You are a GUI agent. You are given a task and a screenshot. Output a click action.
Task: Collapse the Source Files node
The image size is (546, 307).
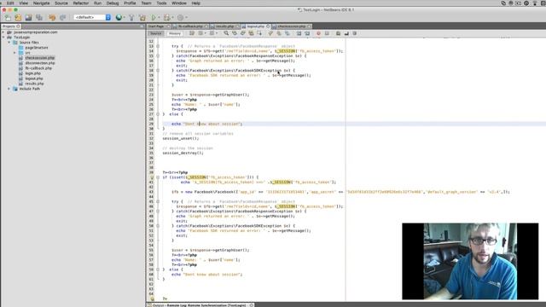9,43
